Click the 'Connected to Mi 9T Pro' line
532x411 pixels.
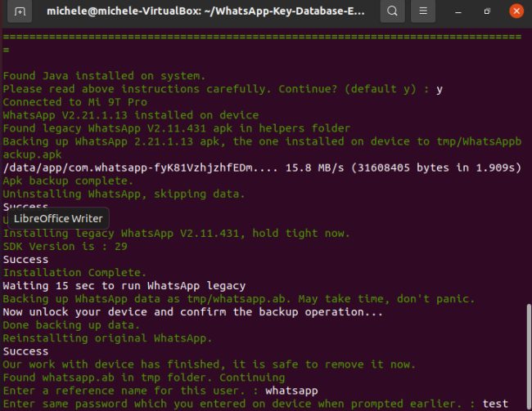75,102
